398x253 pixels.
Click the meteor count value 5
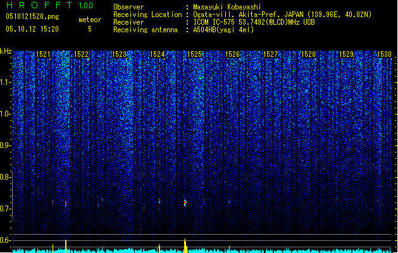[90, 29]
